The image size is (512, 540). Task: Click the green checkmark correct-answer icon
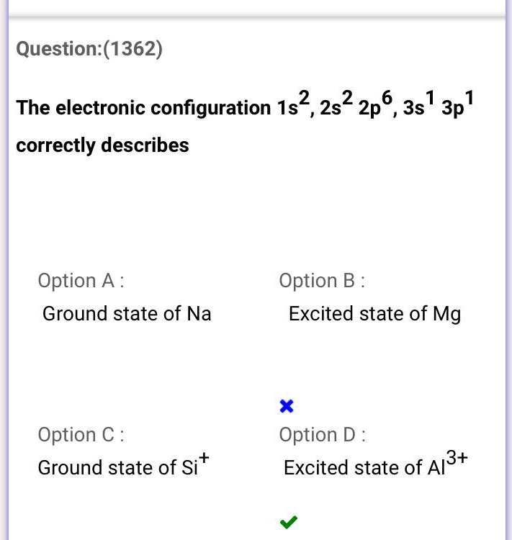click(289, 522)
